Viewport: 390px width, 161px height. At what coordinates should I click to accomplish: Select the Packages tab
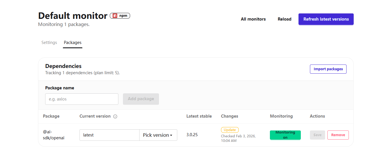(73, 43)
